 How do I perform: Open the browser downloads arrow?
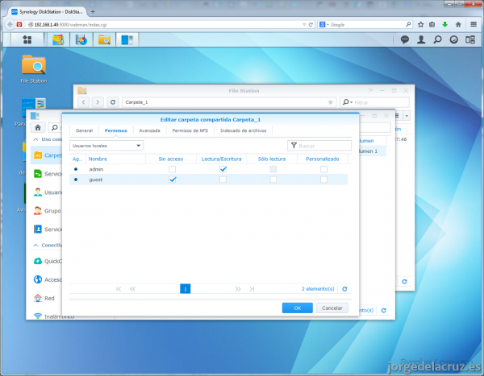(x=444, y=25)
